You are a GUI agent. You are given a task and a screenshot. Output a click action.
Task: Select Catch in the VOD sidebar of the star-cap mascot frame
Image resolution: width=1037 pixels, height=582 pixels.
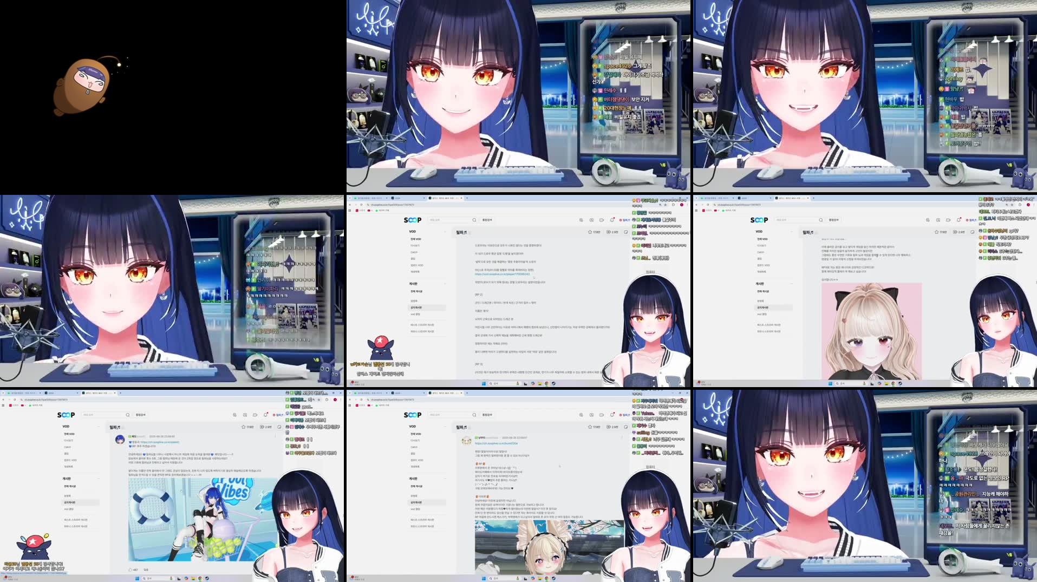click(x=414, y=252)
